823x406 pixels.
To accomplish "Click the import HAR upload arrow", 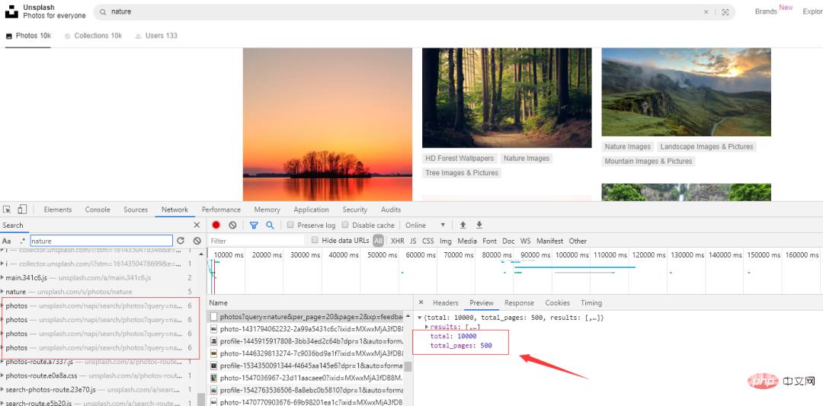I will point(463,225).
